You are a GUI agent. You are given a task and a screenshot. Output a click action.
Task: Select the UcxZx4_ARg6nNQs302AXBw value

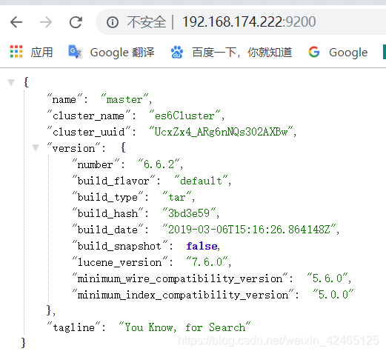[221, 132]
